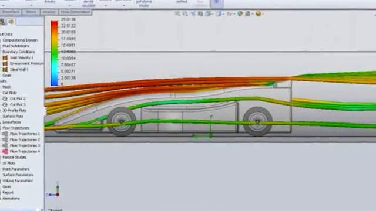Click the Zoom to Fit icon
Screen dimensions: 376x211
pos(177,14)
